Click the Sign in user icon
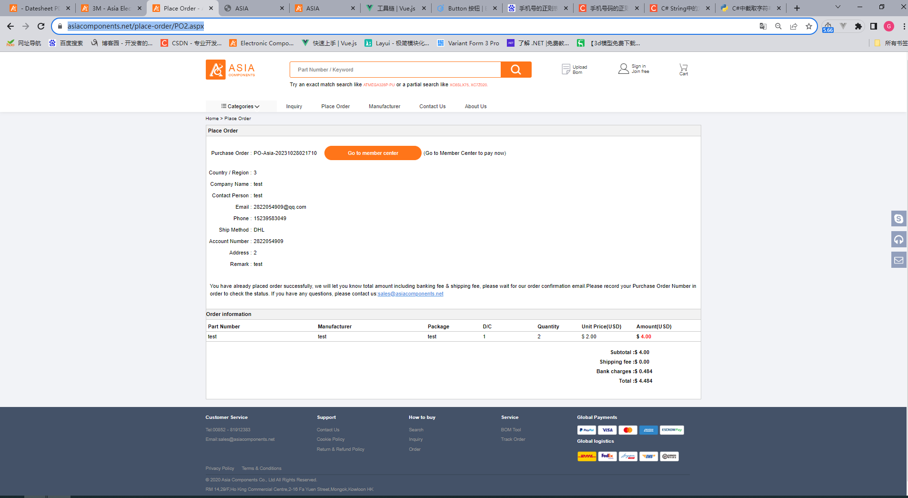This screenshot has height=498, width=908. coord(623,69)
